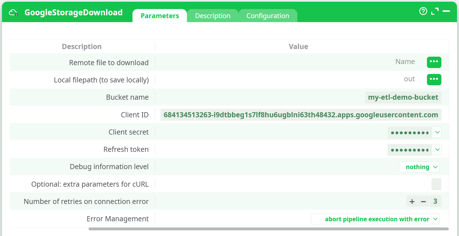This screenshot has width=459, height=236.
Task: Click the Client secret masked field
Action: (x=409, y=132)
